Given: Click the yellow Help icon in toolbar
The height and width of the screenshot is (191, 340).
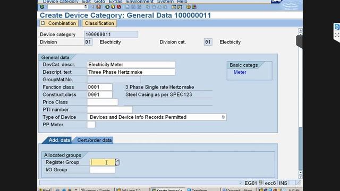Looking at the screenshot, I should [x=188, y=7].
